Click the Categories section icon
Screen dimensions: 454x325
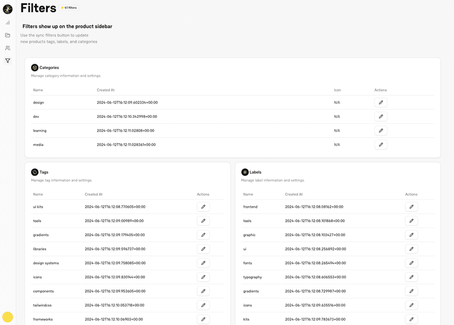click(35, 68)
